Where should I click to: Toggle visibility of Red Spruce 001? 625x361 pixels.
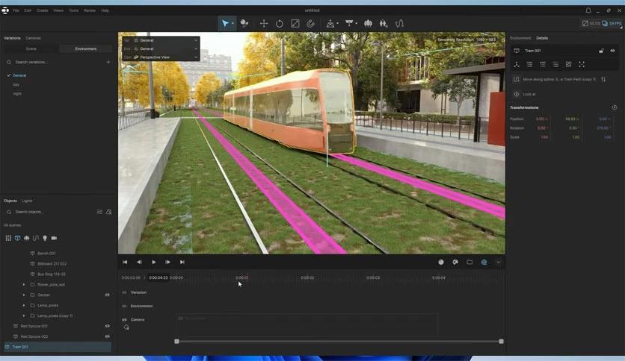point(107,326)
